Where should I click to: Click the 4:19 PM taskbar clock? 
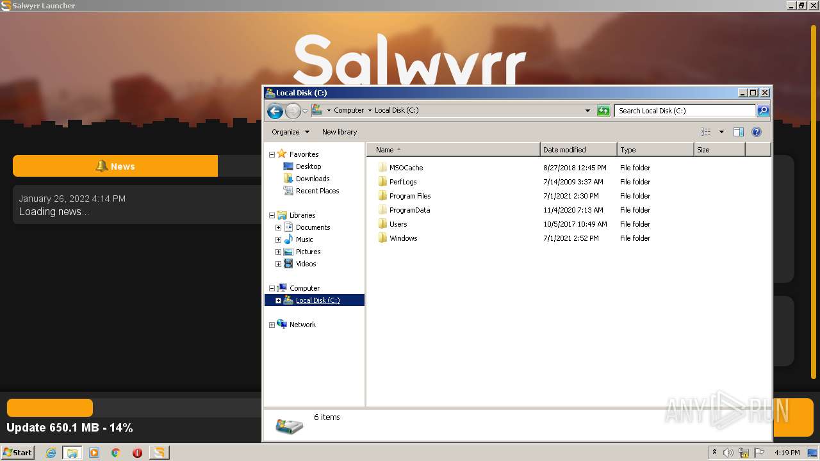pyautogui.click(x=787, y=453)
